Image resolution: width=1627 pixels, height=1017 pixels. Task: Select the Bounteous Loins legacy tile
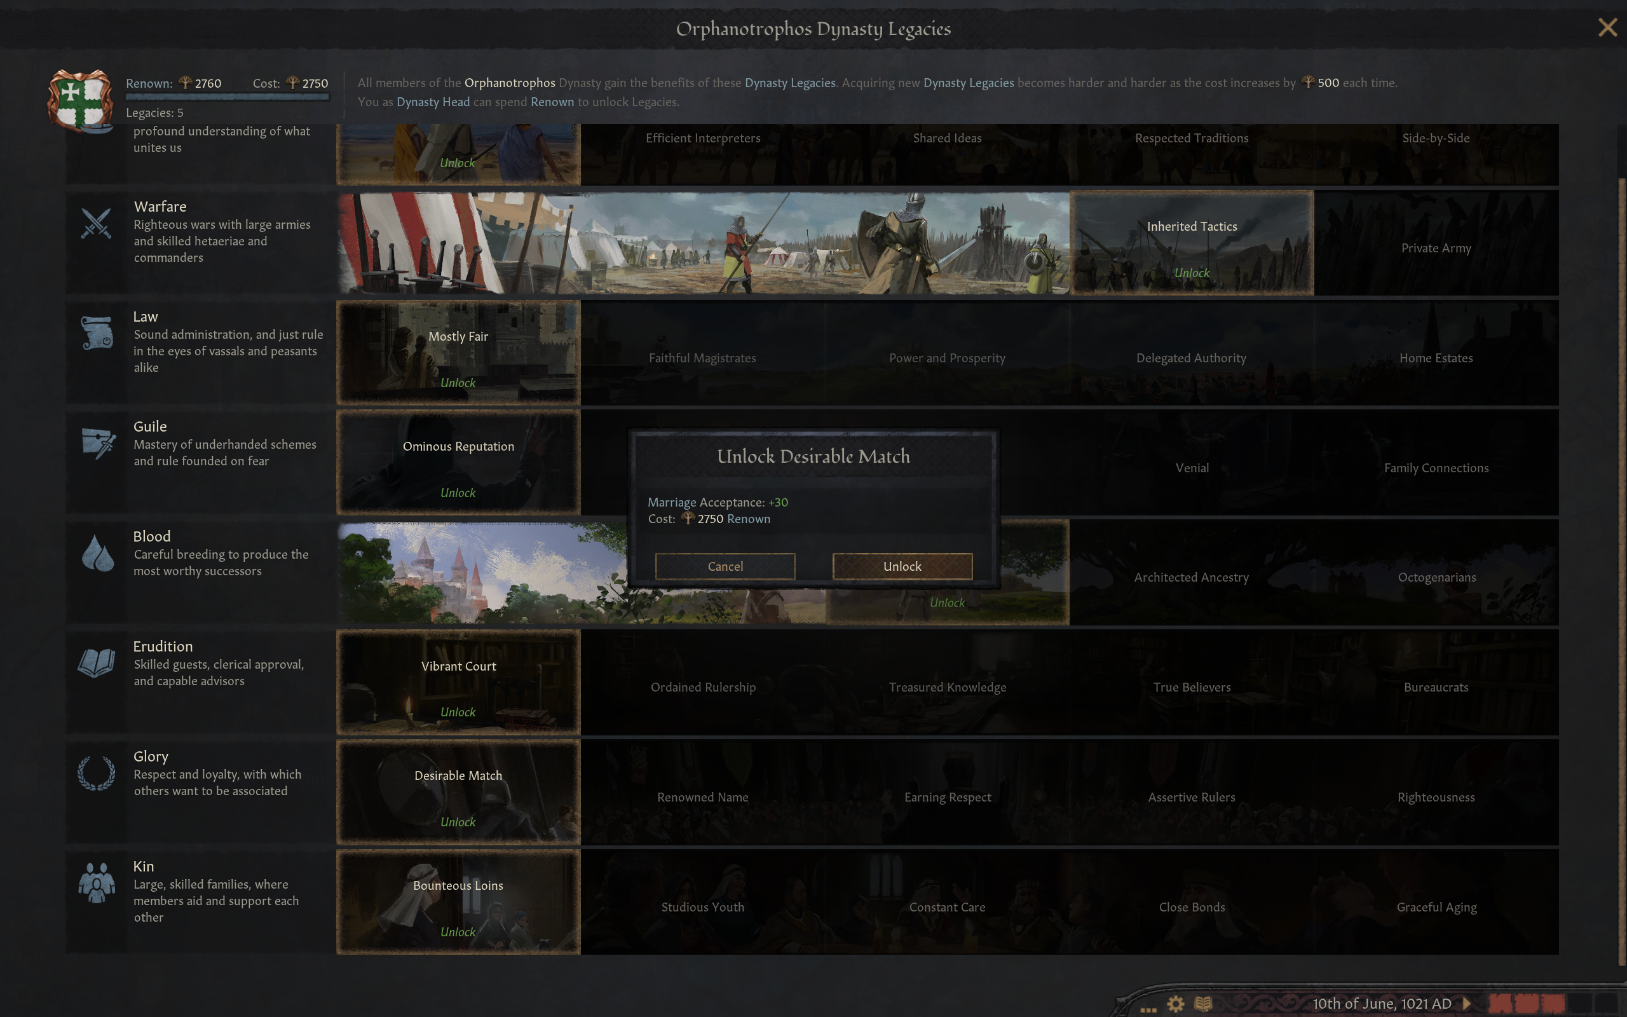458,901
